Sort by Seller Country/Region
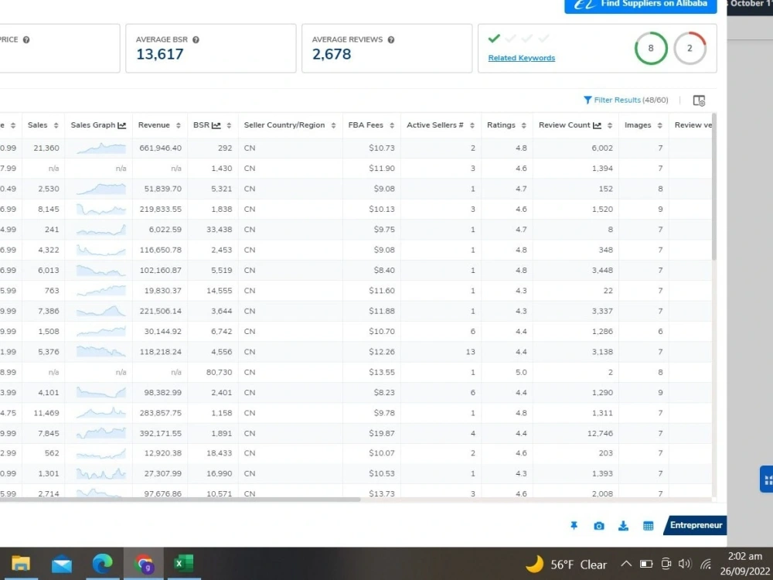The height and width of the screenshot is (580, 773). pyautogui.click(x=333, y=126)
